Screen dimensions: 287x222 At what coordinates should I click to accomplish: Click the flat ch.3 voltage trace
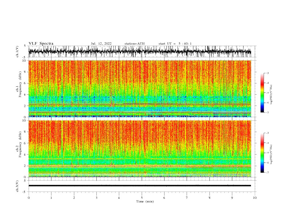(140, 186)
